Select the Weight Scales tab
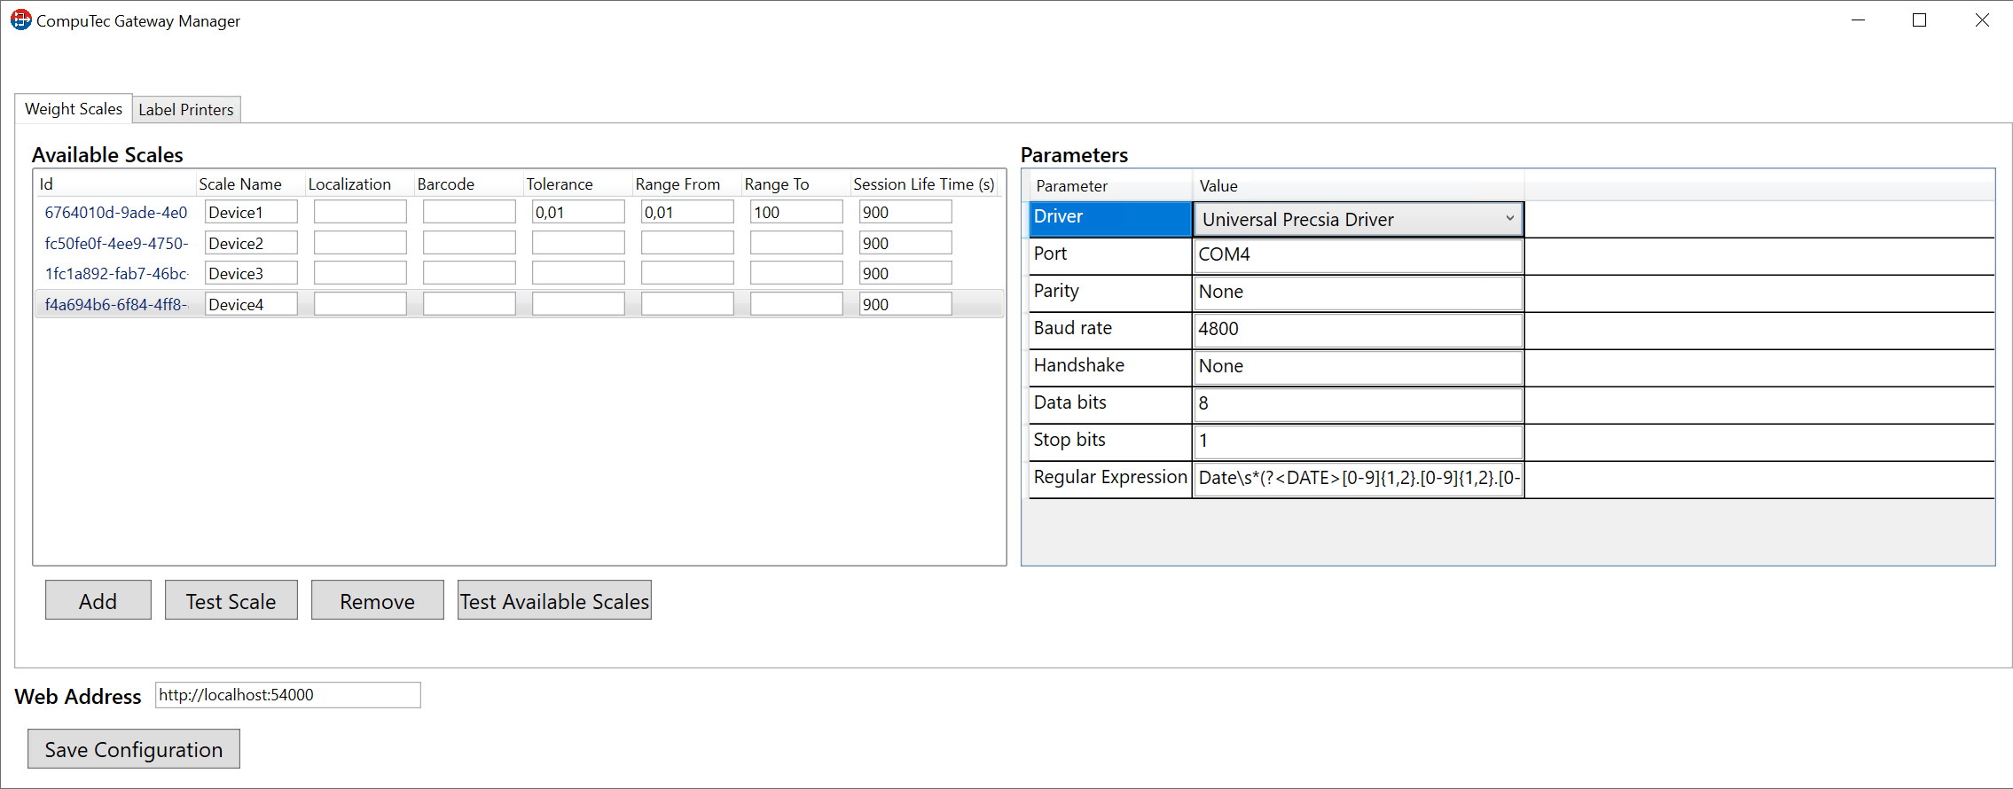 pos(74,109)
